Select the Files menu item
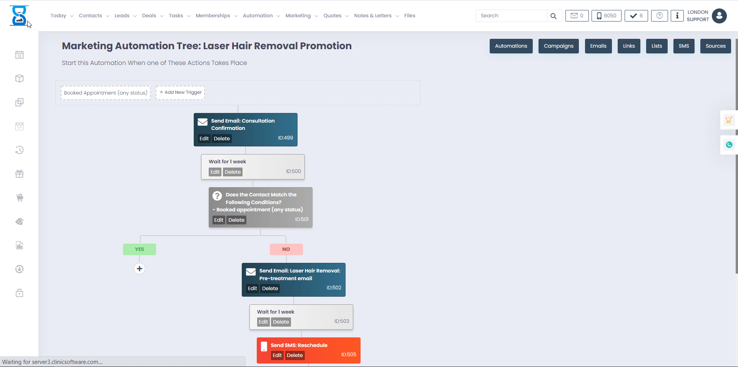This screenshot has height=367, width=738. coord(410,15)
